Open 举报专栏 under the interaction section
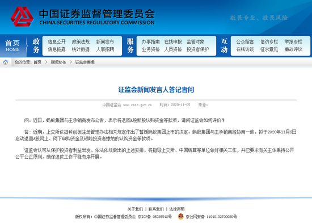 [293, 42]
